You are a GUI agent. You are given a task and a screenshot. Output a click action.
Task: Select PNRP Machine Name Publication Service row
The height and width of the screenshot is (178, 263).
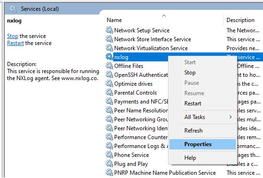pos(184,173)
